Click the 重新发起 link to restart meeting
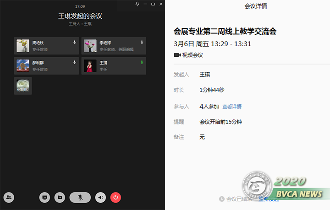Image resolution: width=330 pixels, height=210 pixels. tap(268, 199)
